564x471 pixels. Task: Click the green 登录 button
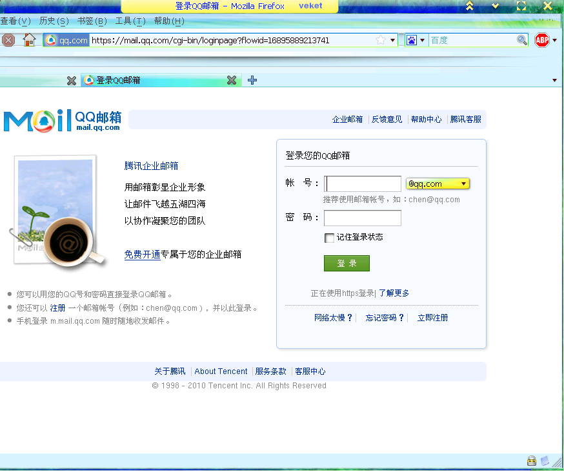click(x=347, y=263)
